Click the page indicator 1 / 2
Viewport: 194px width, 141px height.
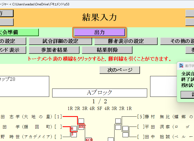(100, 102)
